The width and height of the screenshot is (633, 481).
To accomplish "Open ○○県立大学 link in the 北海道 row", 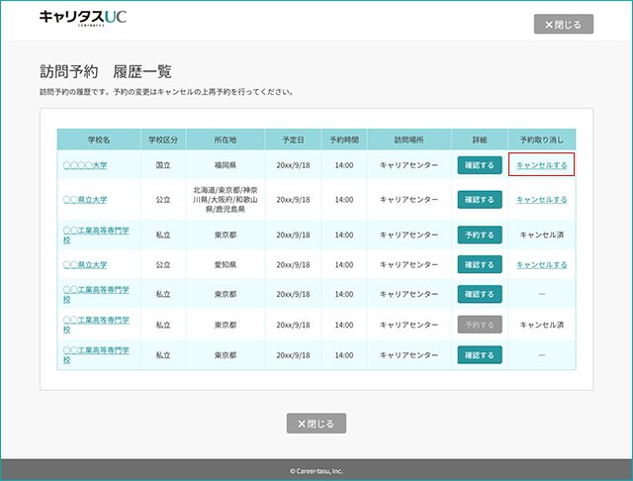I will coord(85,200).
